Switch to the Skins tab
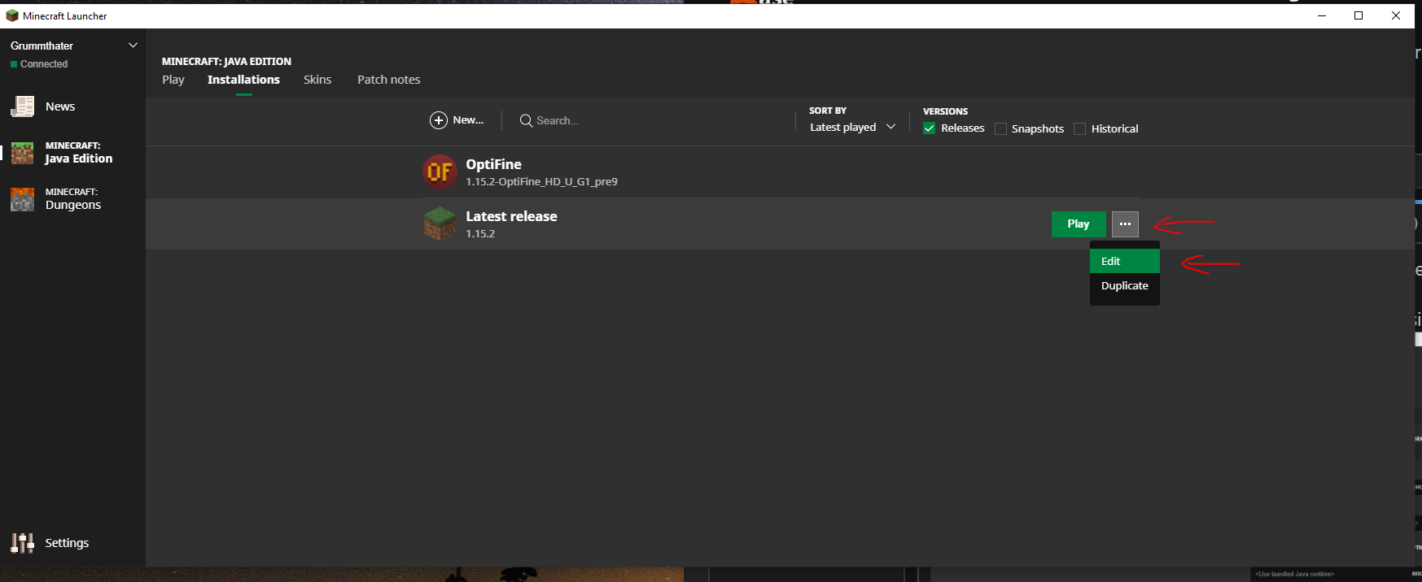Viewport: 1422px width, 582px height. point(317,80)
